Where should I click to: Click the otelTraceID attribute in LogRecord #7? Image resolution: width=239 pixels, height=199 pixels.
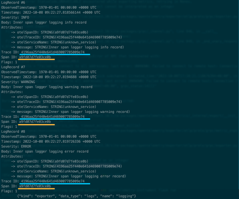67,102
